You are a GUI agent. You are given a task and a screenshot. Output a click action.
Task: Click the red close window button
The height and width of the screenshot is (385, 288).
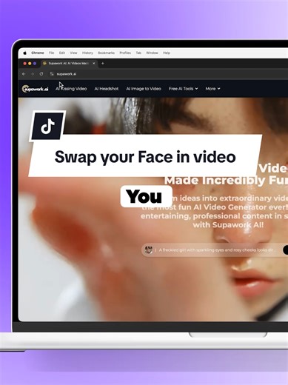pos(24,64)
